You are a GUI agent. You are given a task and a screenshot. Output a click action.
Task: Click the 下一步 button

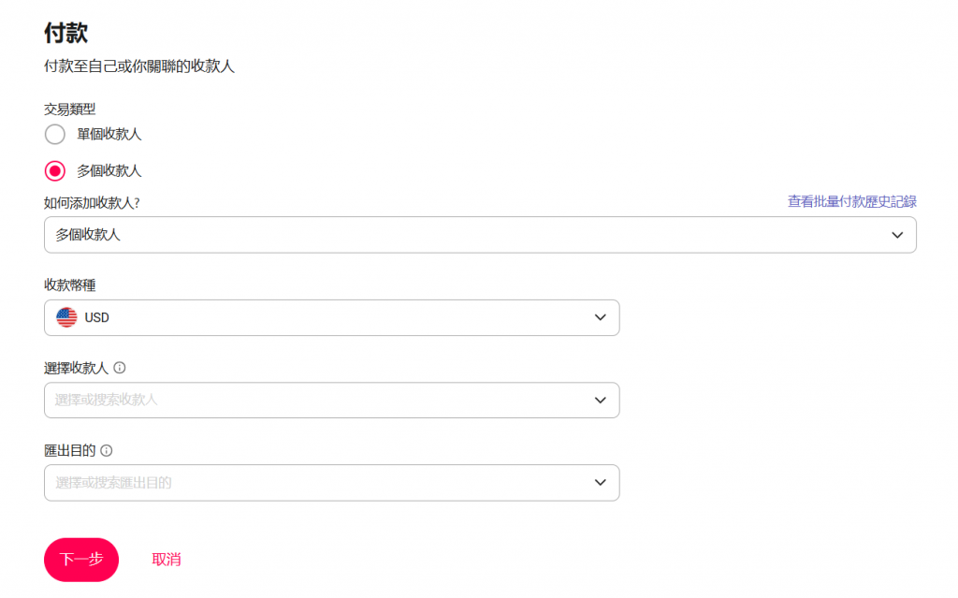coord(81,560)
